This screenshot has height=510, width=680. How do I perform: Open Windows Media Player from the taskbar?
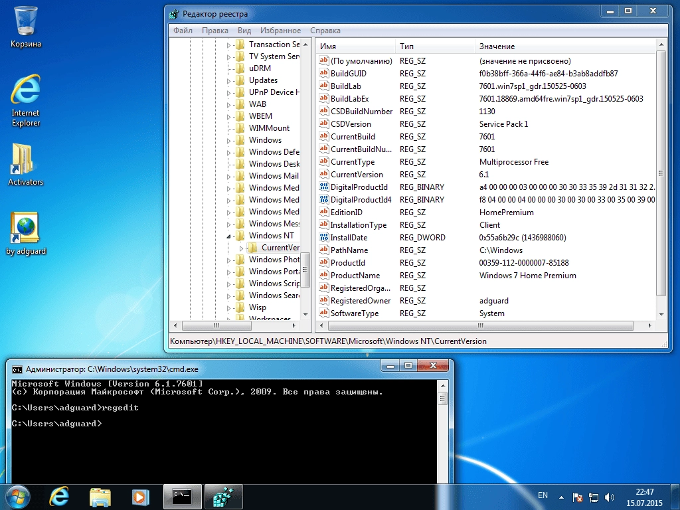(x=140, y=497)
